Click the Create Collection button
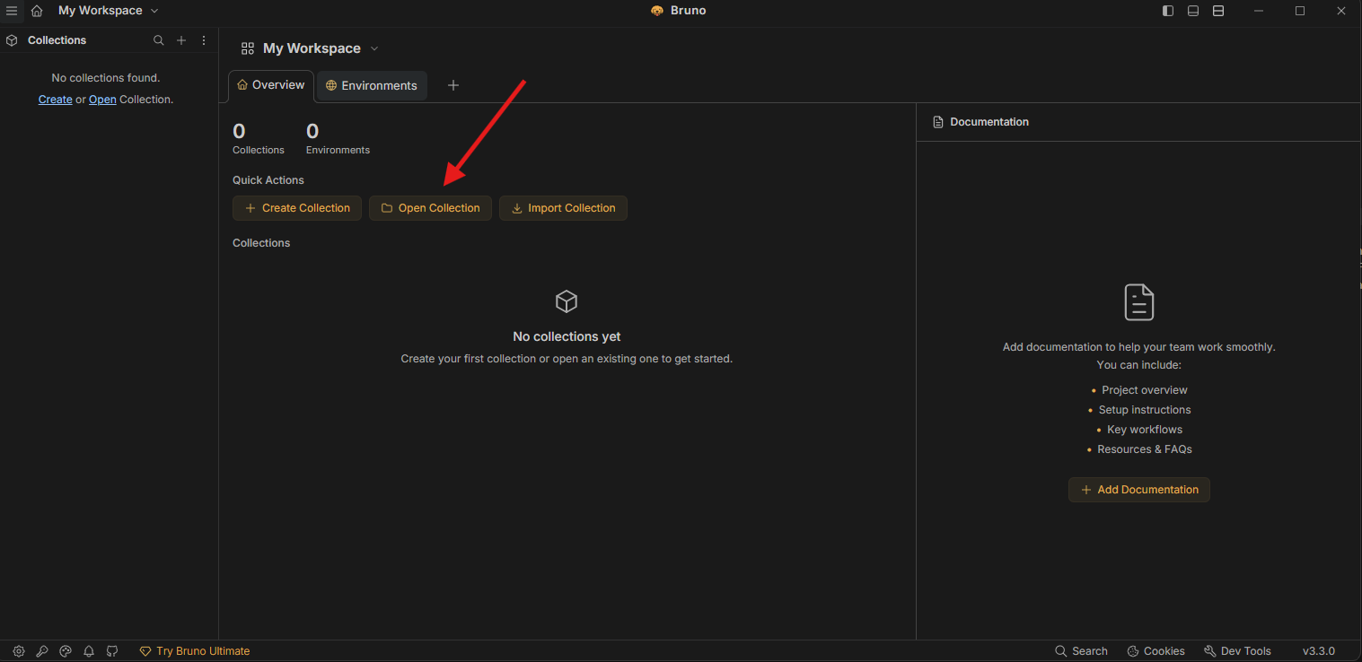This screenshot has width=1362, height=662. pos(297,208)
